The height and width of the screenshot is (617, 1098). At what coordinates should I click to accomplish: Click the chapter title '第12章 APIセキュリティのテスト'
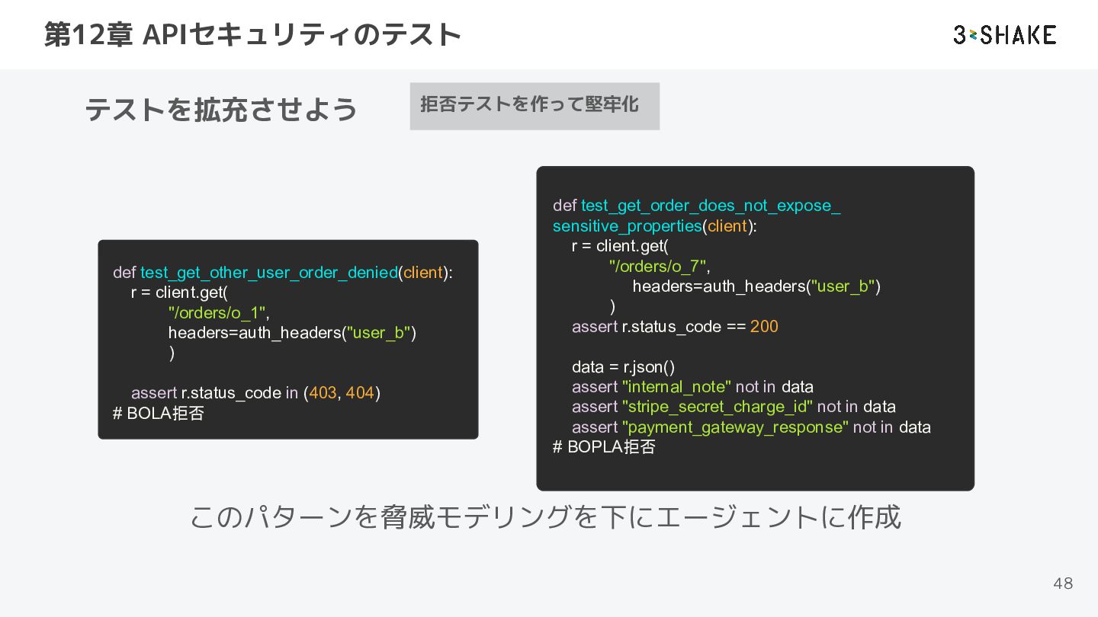coord(253,35)
